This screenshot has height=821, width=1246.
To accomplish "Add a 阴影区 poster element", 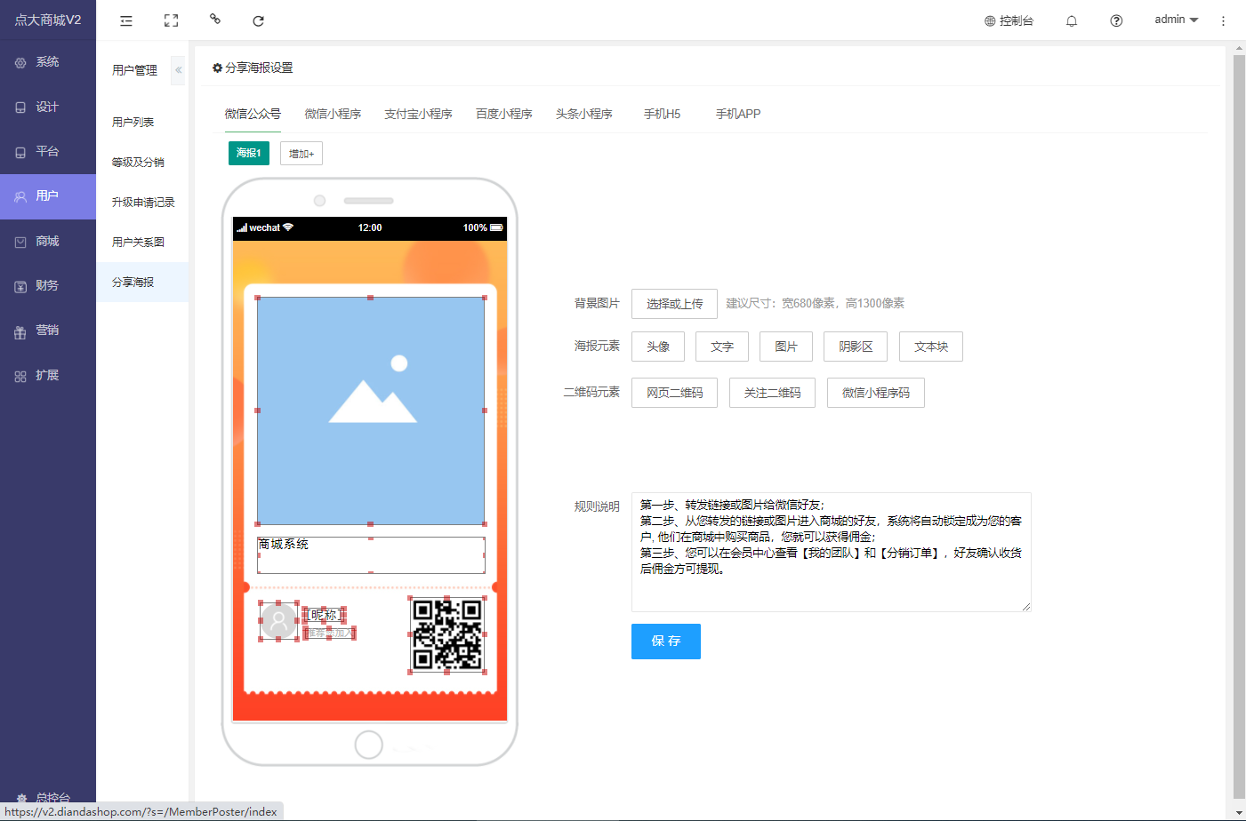I will (856, 347).
